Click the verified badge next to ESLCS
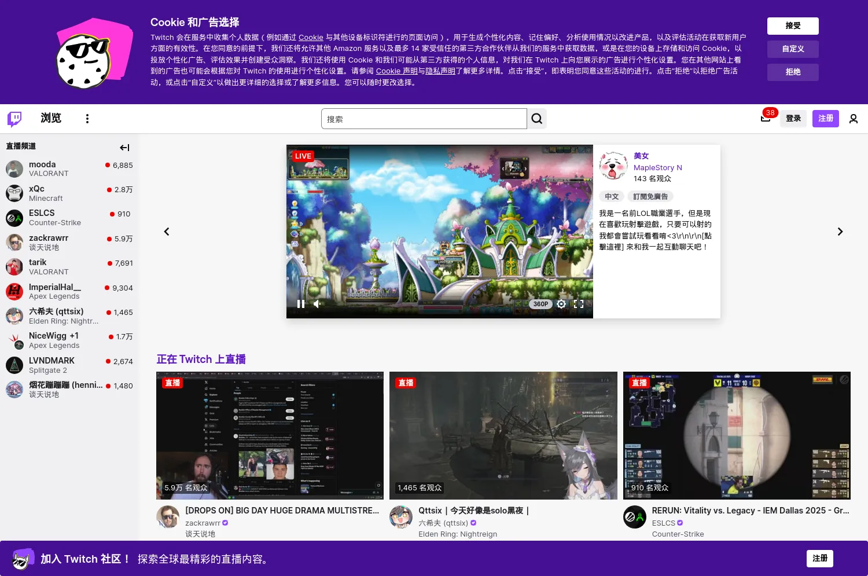 (x=679, y=523)
